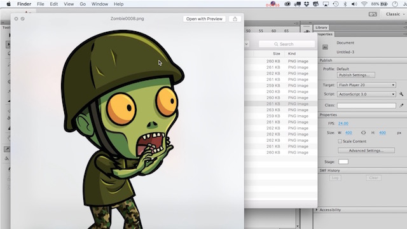This screenshot has height=229, width=407.
Task: Click the Advanced Settings button
Action: (366, 151)
